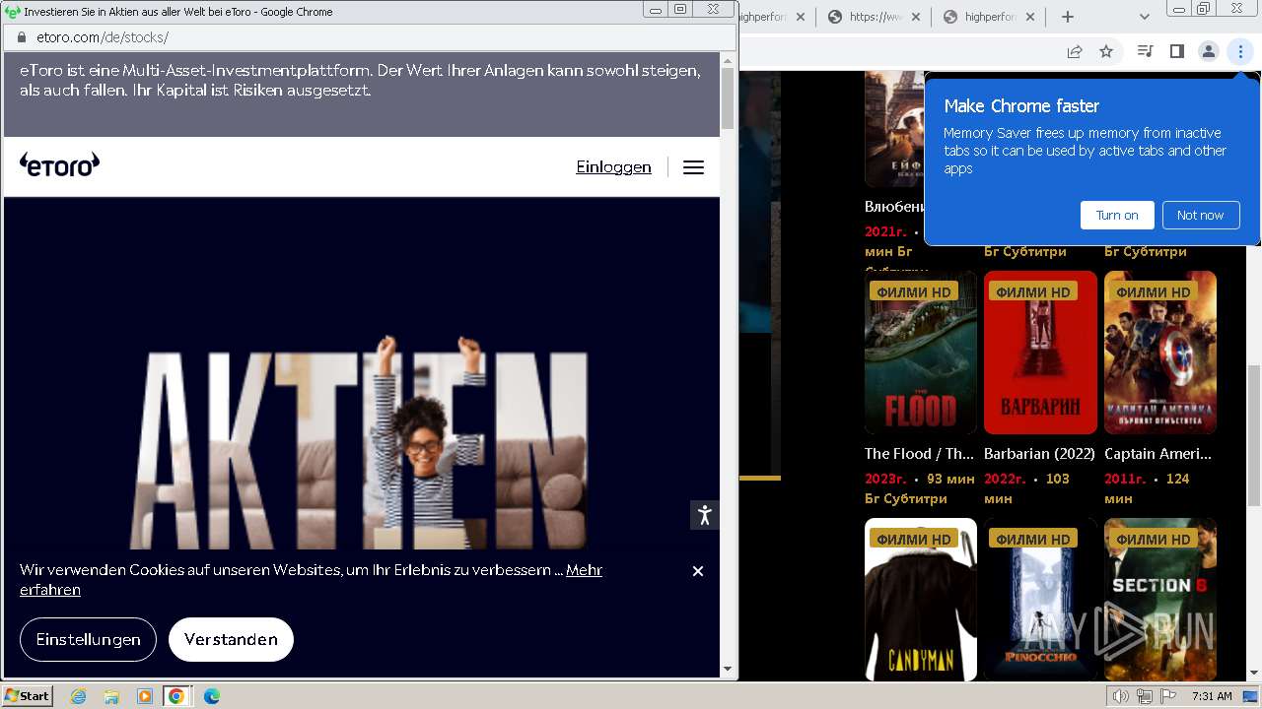Click the Einloggen link

[x=613, y=167]
